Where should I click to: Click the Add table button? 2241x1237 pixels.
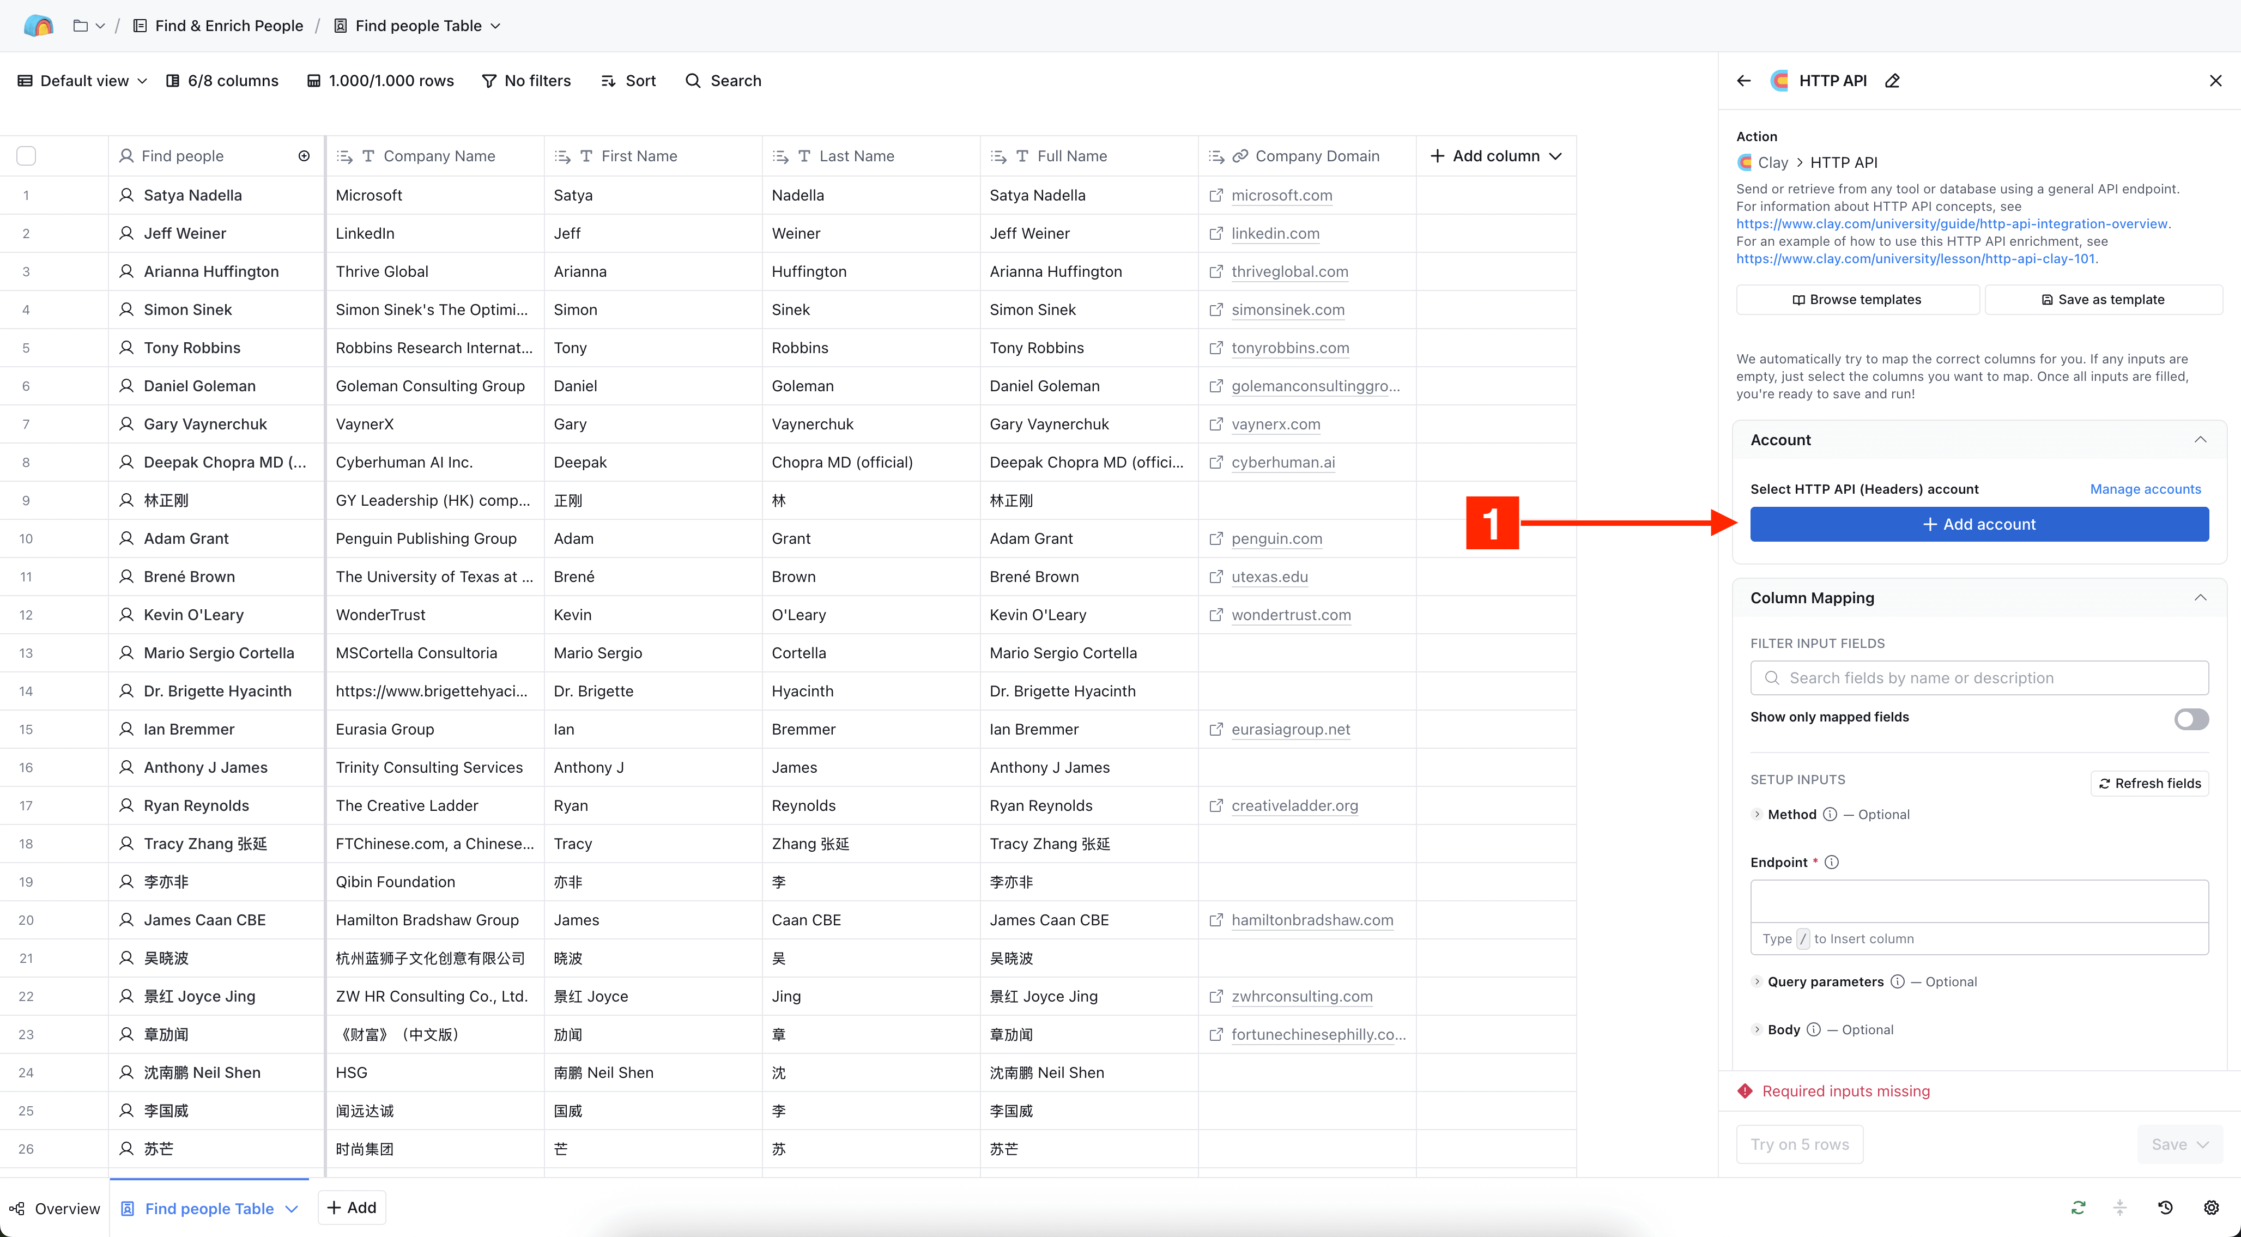click(x=352, y=1208)
